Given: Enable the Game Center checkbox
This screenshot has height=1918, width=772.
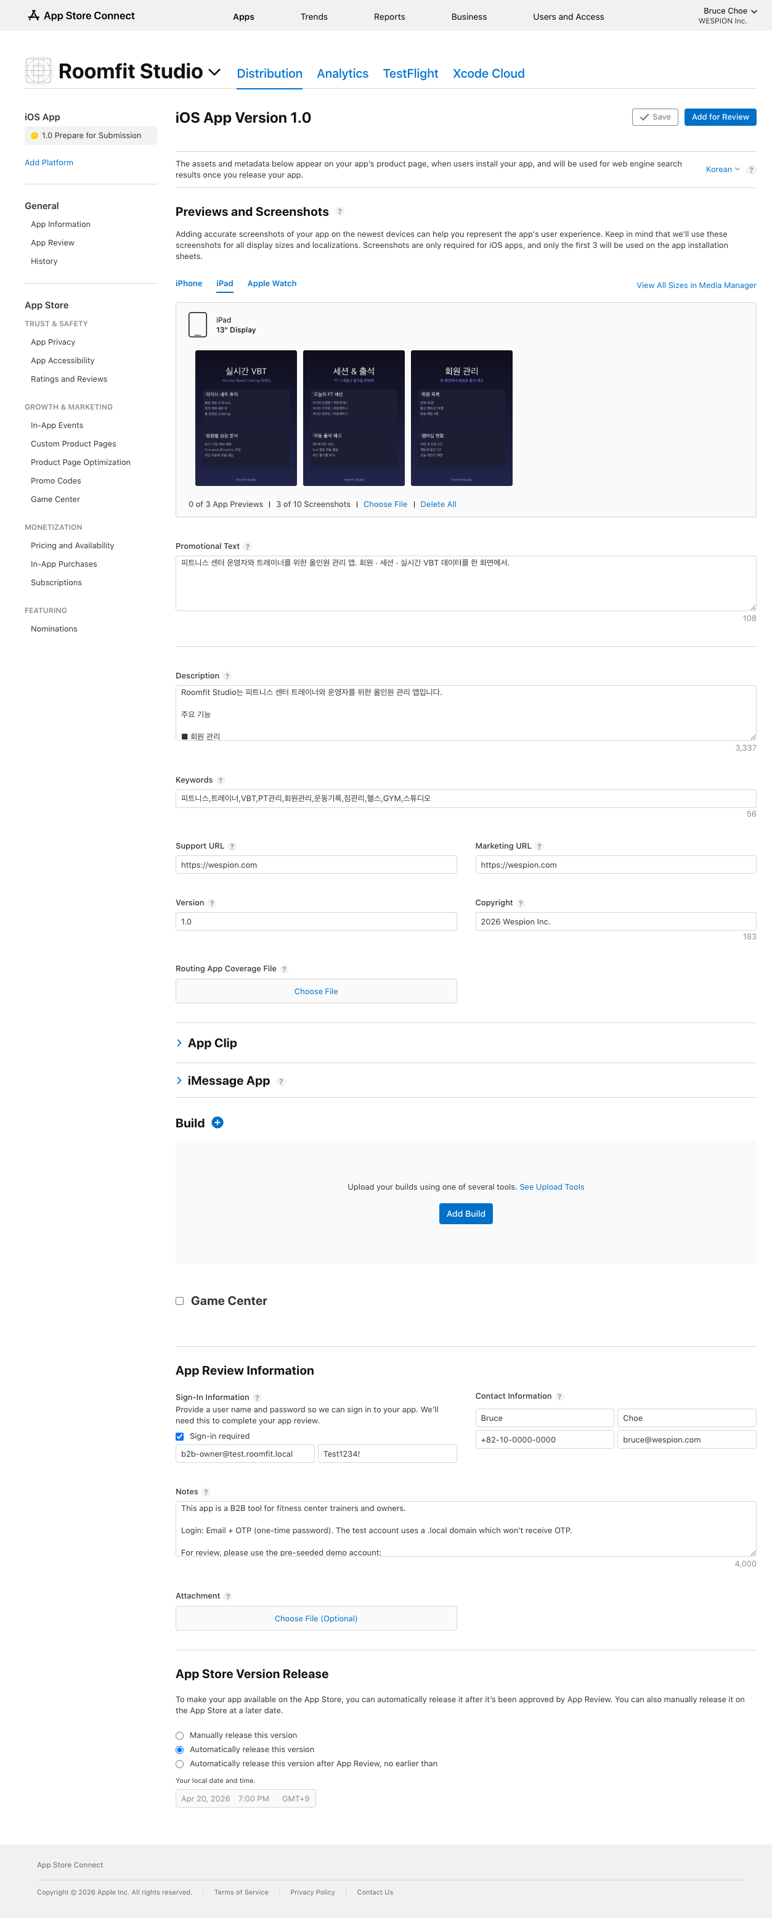Looking at the screenshot, I should point(179,1301).
